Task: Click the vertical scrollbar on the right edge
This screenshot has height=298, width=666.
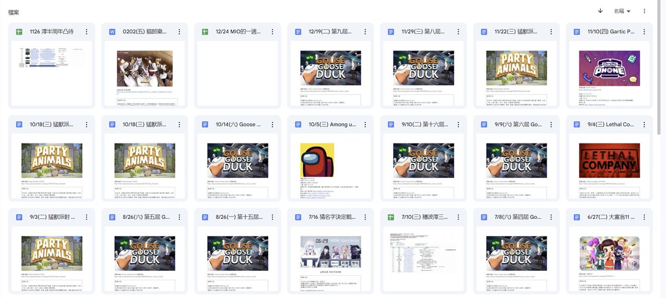Action: pyautogui.click(x=660, y=66)
